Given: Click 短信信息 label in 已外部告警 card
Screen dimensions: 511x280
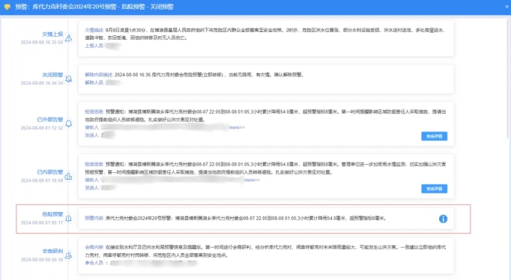Looking at the screenshot, I should [94, 112].
